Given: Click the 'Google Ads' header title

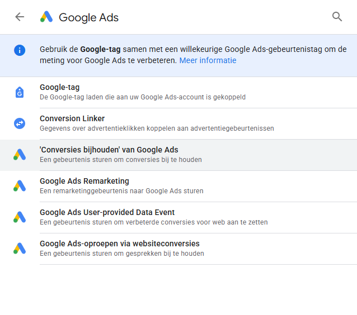Looking at the screenshot, I should pyautogui.click(x=88, y=17).
